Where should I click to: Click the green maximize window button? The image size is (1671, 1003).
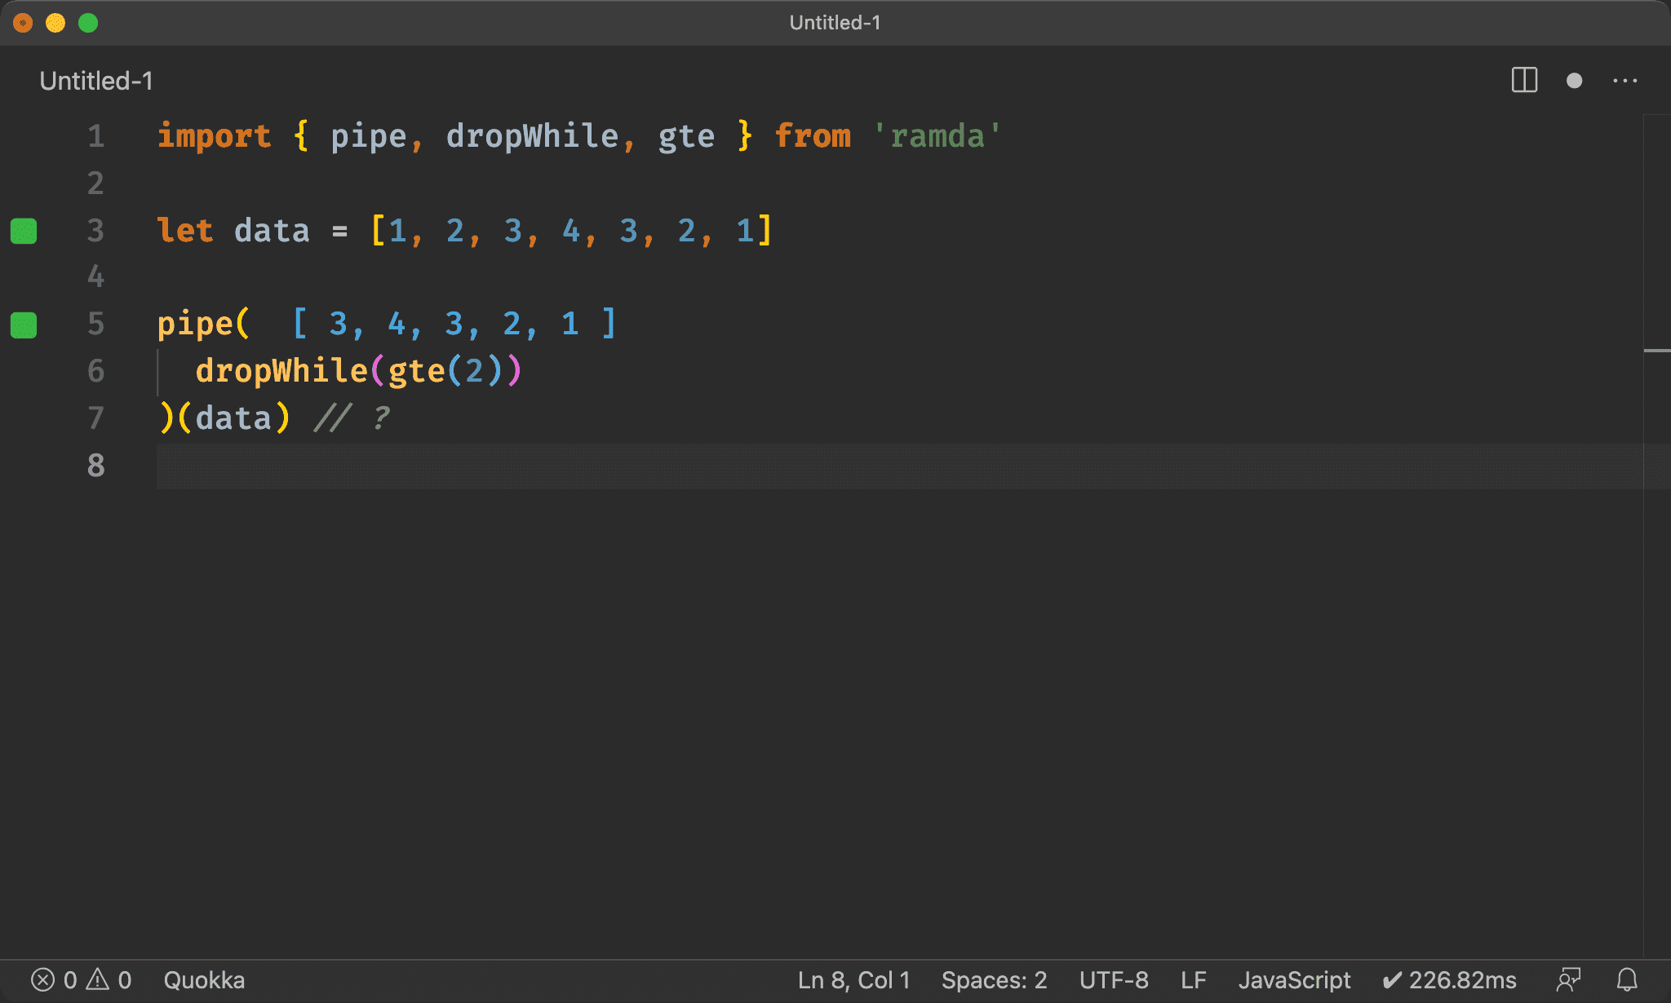click(88, 23)
